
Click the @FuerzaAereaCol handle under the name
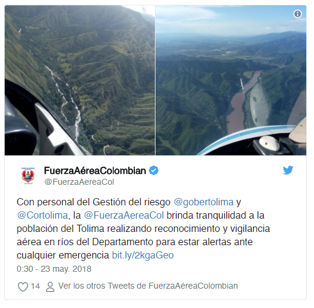coord(79,182)
